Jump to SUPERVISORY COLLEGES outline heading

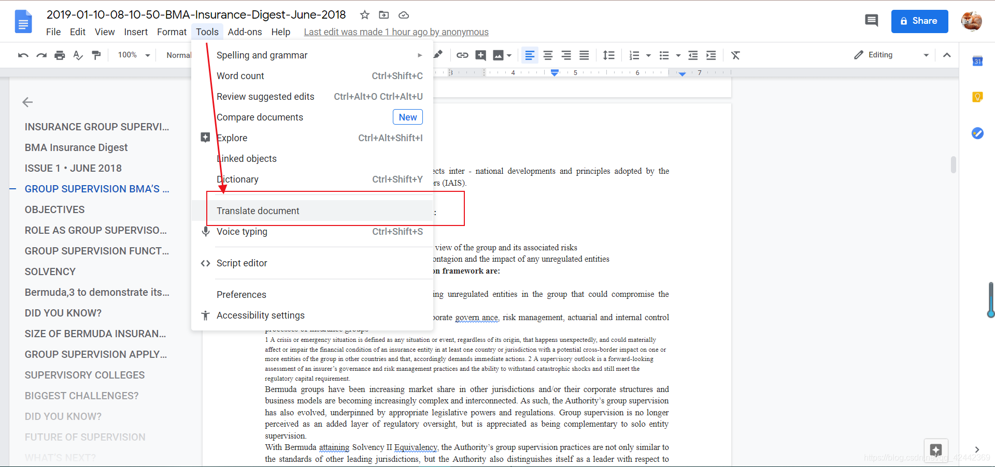[x=84, y=375]
